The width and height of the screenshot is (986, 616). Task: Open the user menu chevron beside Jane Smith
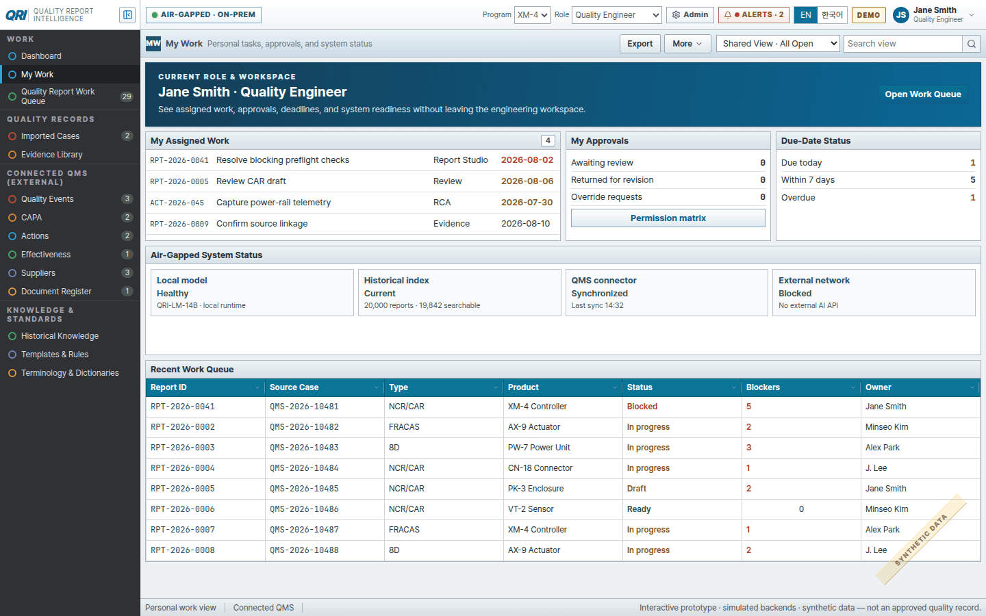[972, 15]
